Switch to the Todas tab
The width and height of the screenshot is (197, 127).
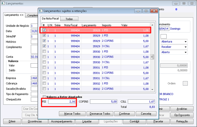click(x=69, y=19)
